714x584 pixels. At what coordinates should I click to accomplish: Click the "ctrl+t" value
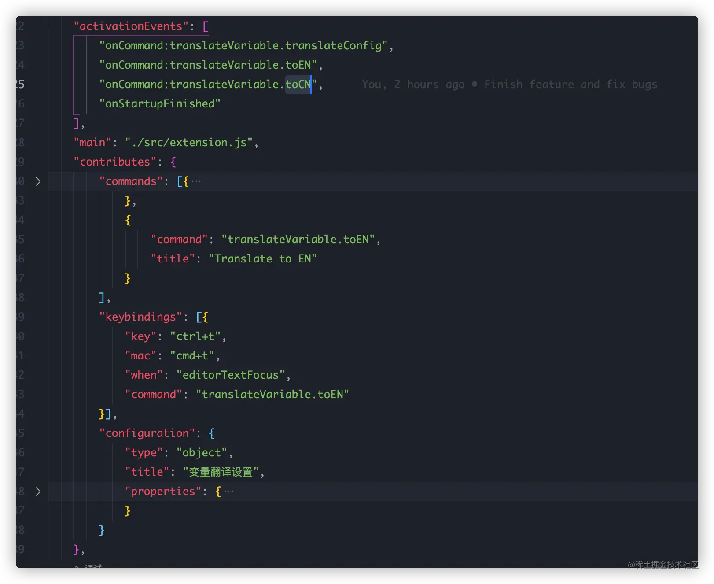point(195,336)
